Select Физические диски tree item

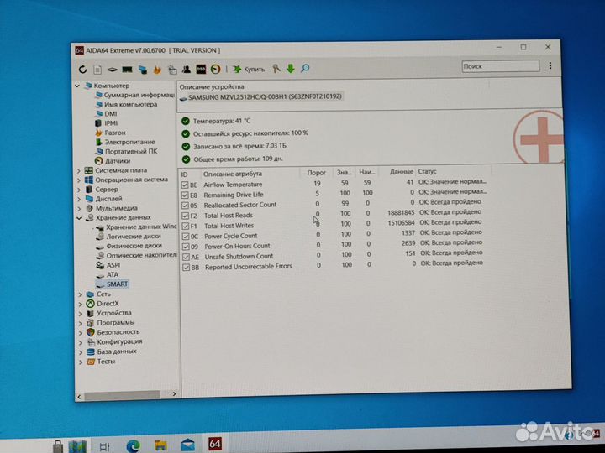click(129, 246)
